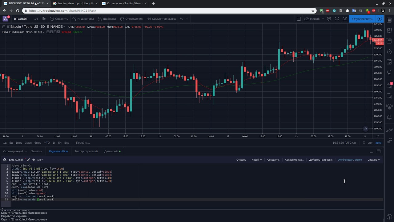The image size is (394, 222).
Task: Click Перейти... to go to date
Action: tap(83, 143)
